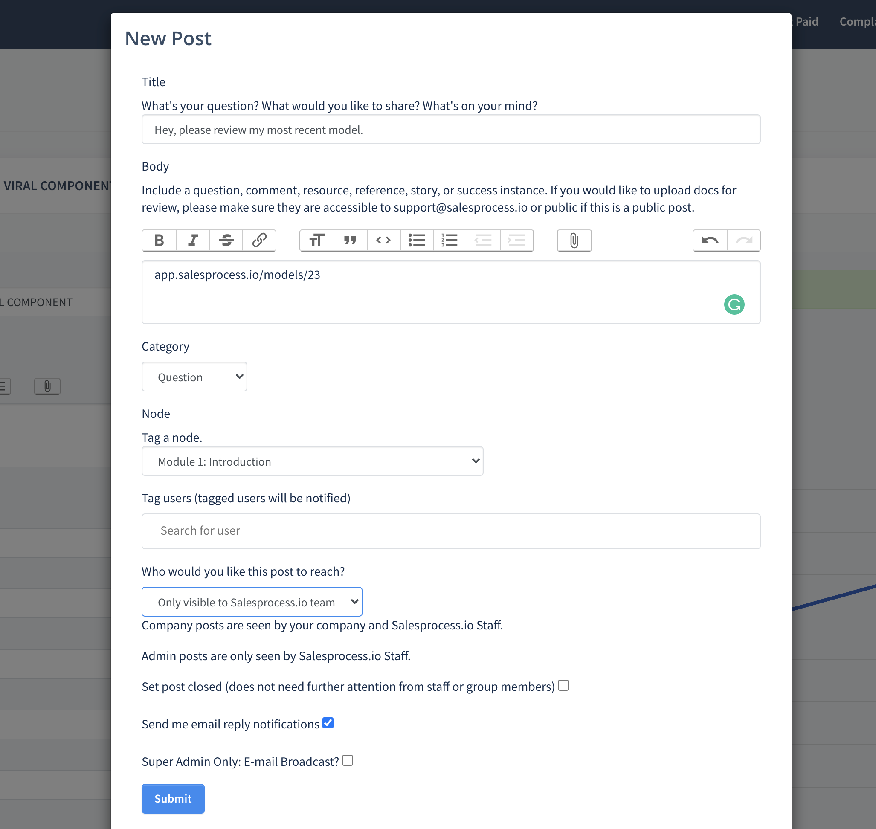Enable Super Admin E-mail Broadcast checkbox
The image size is (876, 829).
pyautogui.click(x=348, y=760)
